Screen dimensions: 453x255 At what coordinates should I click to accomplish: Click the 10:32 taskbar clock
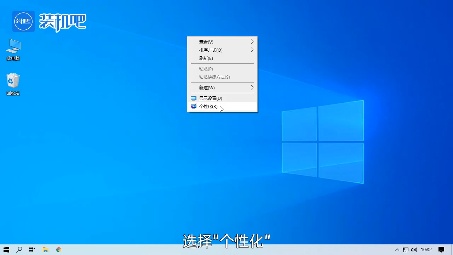[x=426, y=250]
